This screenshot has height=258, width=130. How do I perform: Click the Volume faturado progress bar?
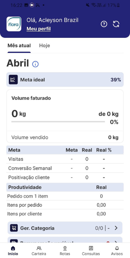click(x=58, y=122)
